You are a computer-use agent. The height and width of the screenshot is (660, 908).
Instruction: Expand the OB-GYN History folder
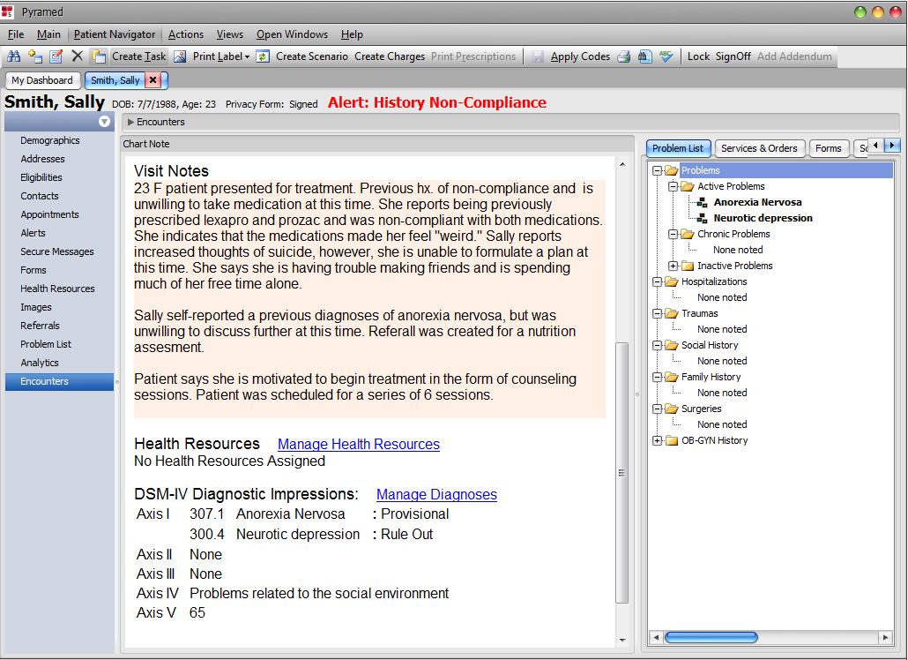click(x=657, y=441)
